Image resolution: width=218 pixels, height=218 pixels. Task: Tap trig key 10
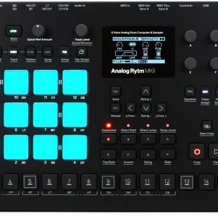click(x=128, y=181)
